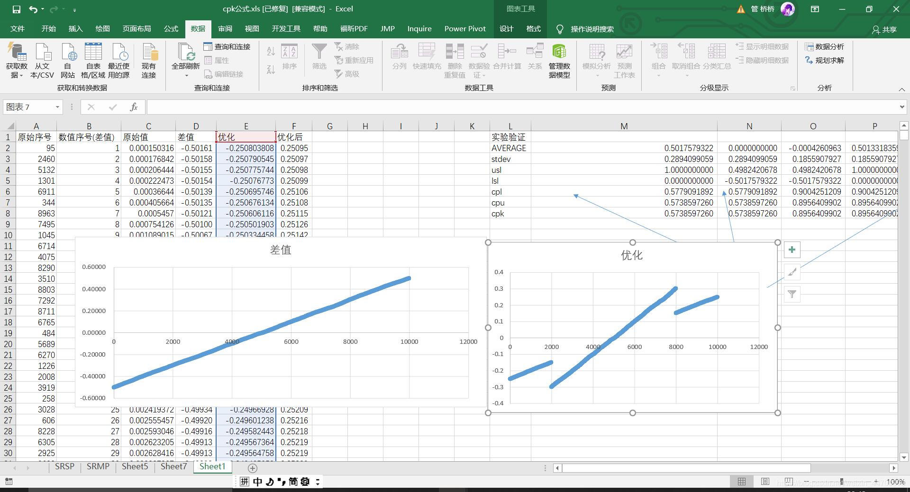The width and height of the screenshot is (910, 492).
Task: Click Subtotal (分类汇总) icon
Action: pos(717,57)
